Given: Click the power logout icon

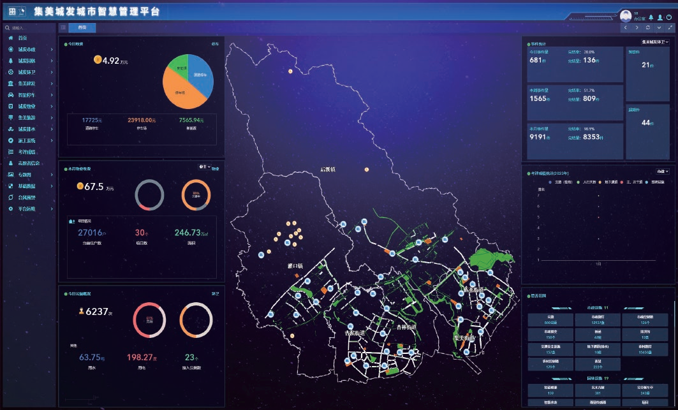Looking at the screenshot, I should point(668,17).
